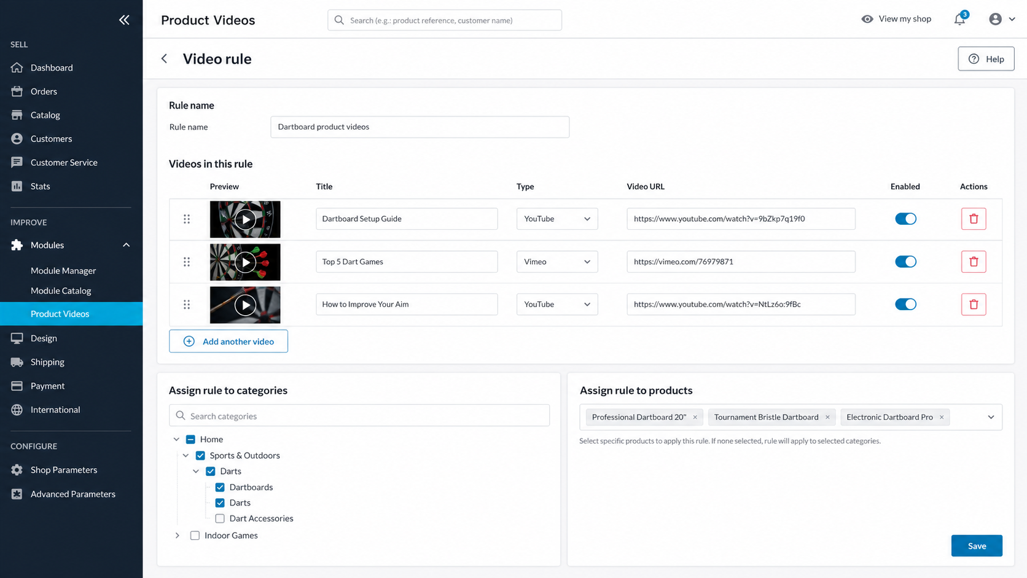Check the Indoor Games category

click(195, 536)
